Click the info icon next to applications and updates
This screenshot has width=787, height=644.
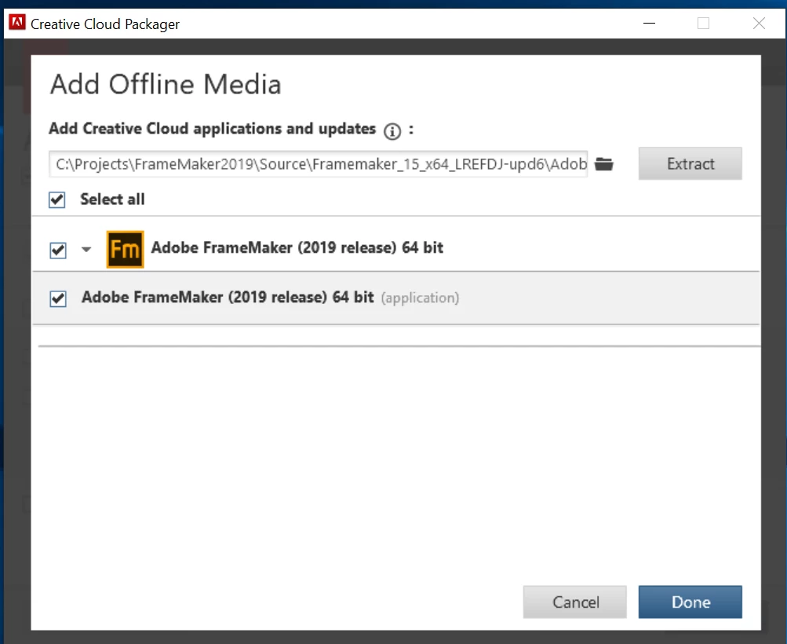pos(392,131)
